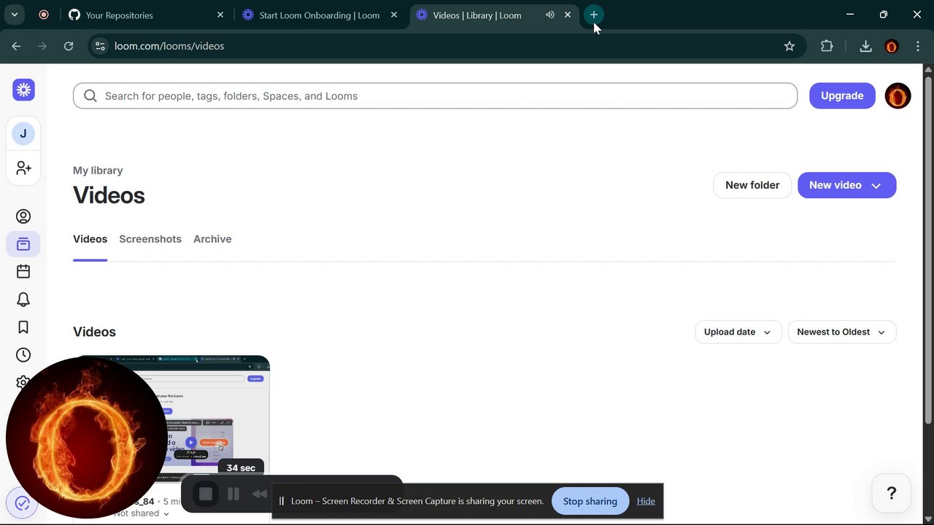Screen dimensions: 934x525
Task: Close the Your Repositories tab
Action: (x=220, y=15)
